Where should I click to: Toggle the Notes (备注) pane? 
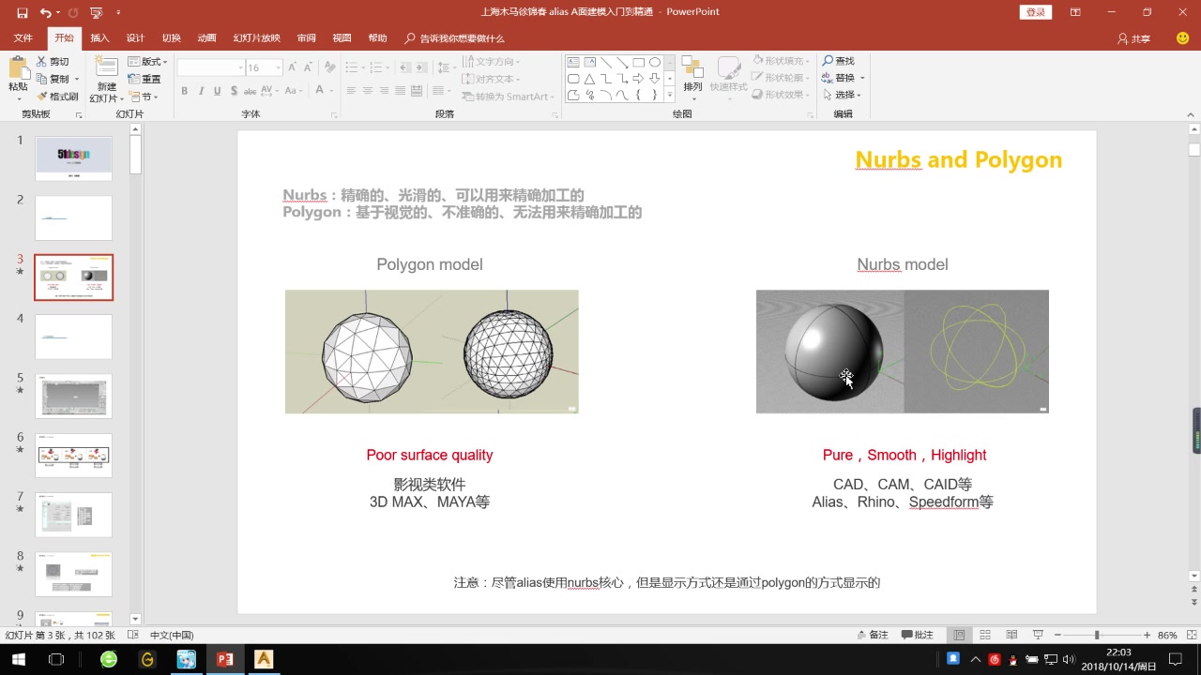coord(873,635)
